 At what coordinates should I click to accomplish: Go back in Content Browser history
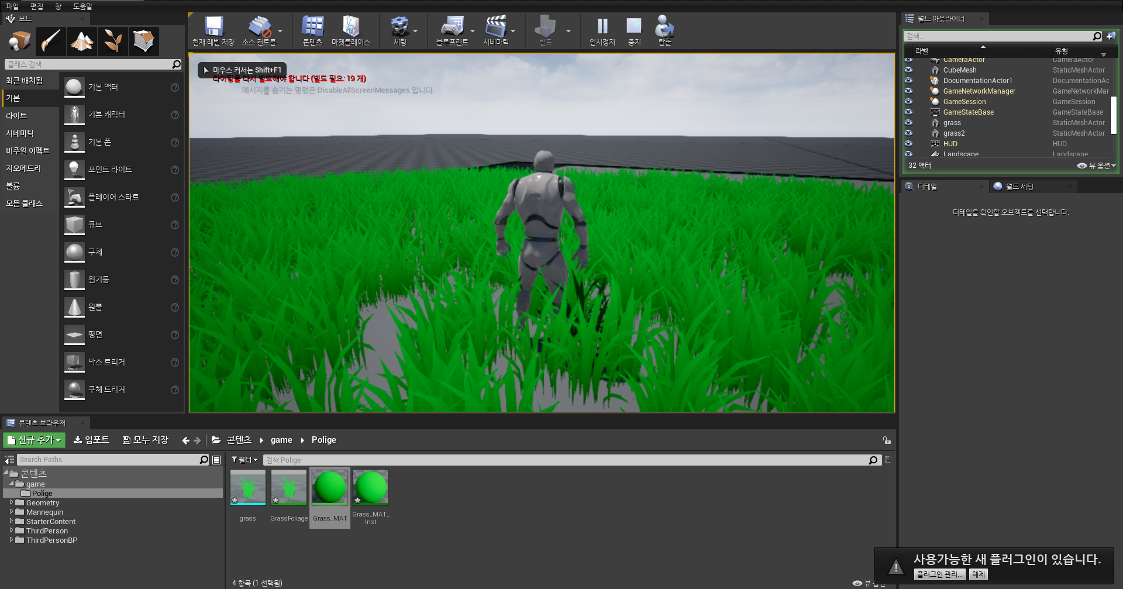click(185, 440)
